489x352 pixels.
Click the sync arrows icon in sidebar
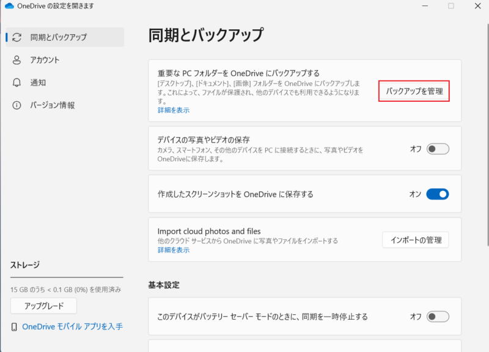point(17,37)
